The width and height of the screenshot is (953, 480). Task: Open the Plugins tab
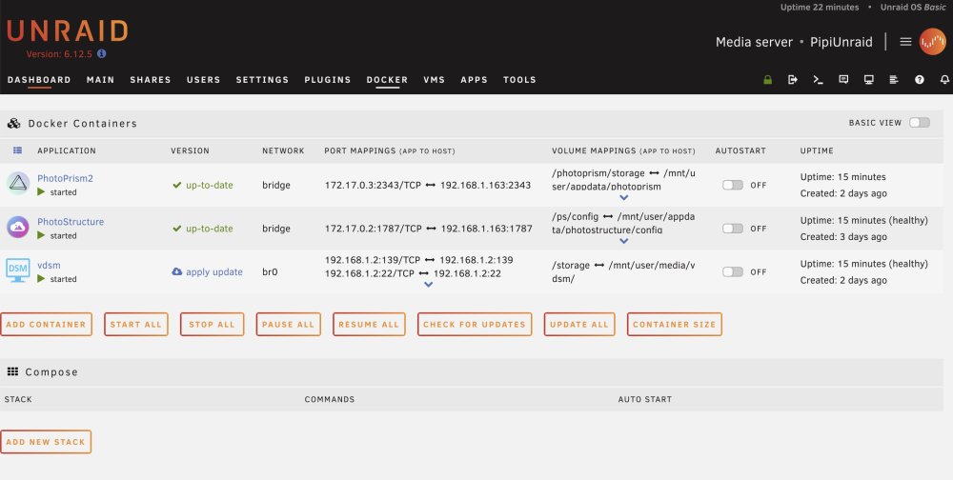tap(328, 80)
